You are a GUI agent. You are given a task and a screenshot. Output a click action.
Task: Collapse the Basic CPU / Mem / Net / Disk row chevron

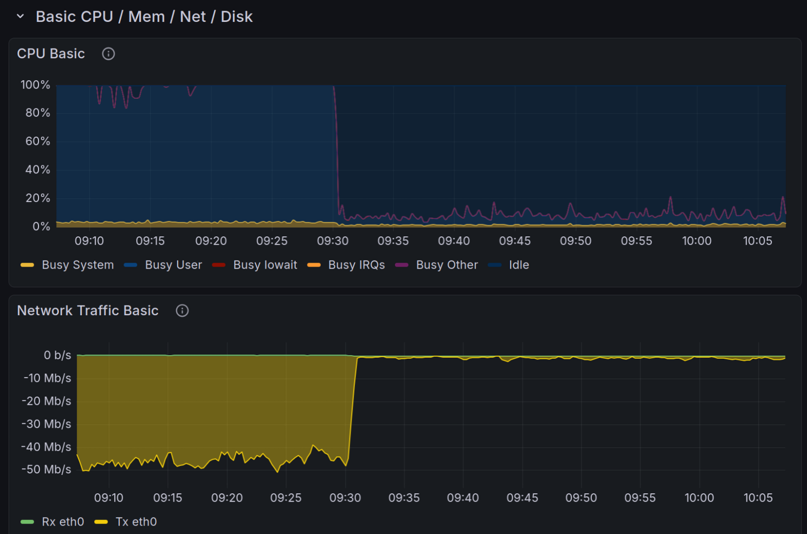coord(20,16)
